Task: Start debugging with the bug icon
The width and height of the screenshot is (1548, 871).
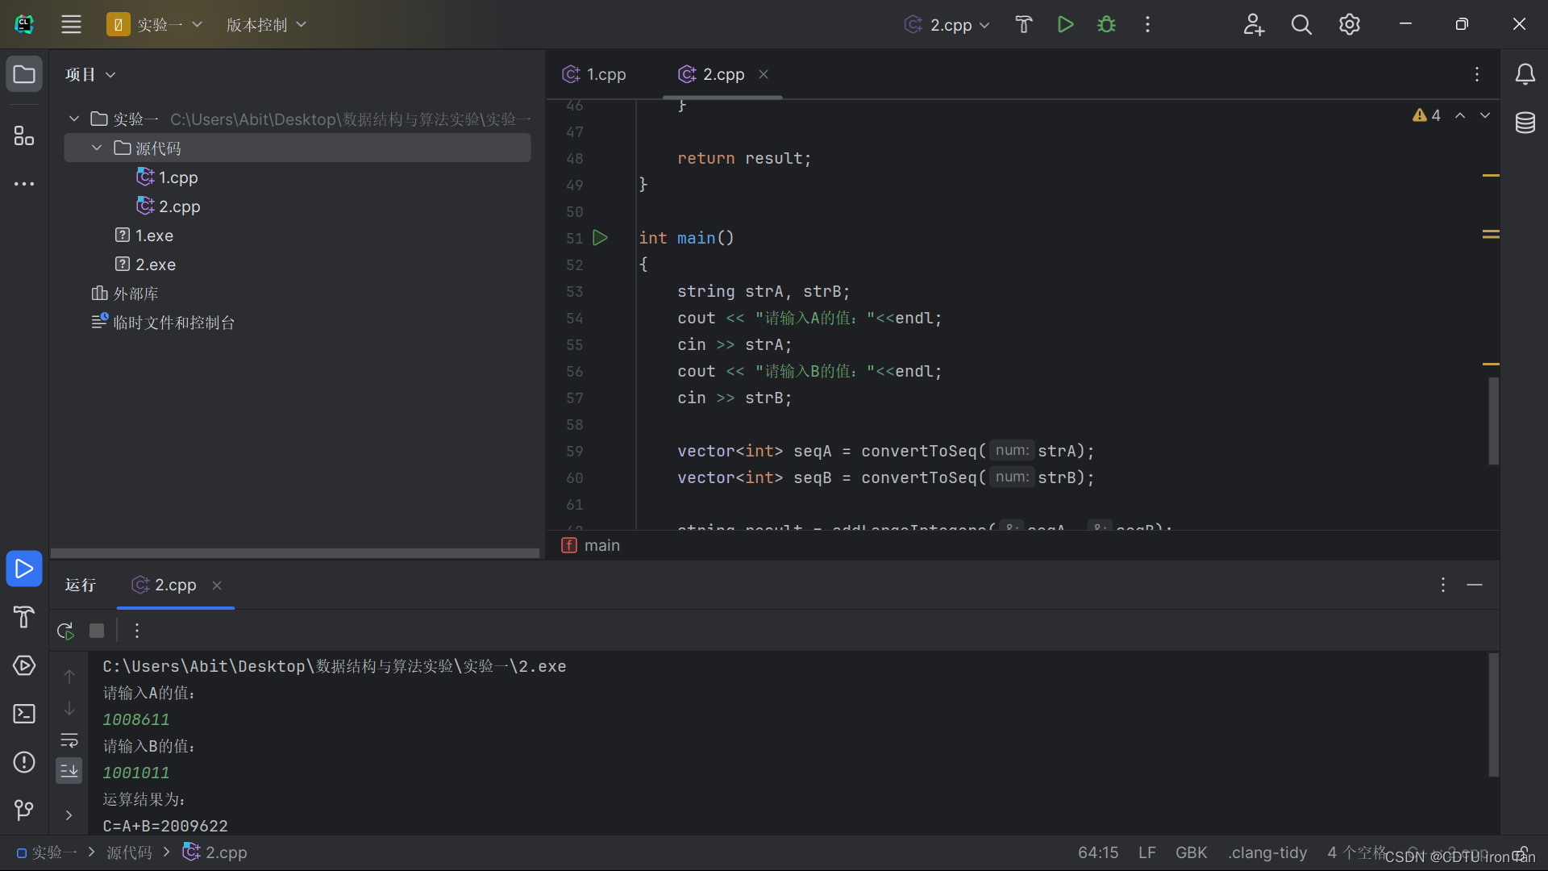Action: 1106,24
